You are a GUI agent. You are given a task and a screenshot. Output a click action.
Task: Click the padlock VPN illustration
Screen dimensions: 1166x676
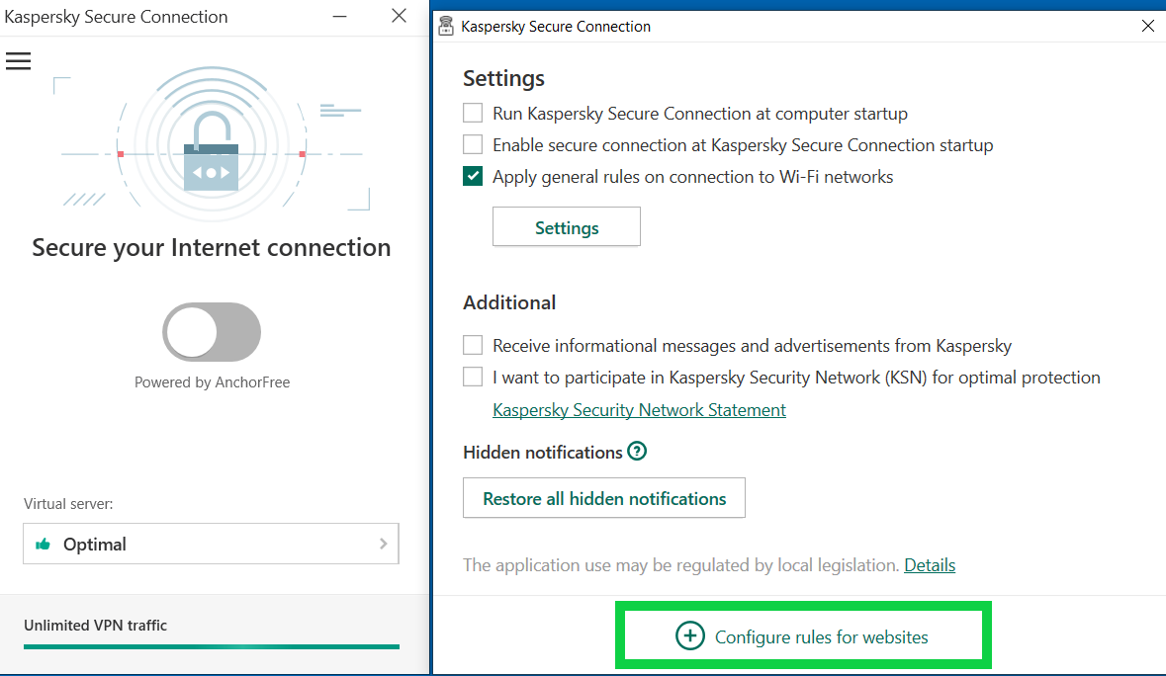coord(212,151)
